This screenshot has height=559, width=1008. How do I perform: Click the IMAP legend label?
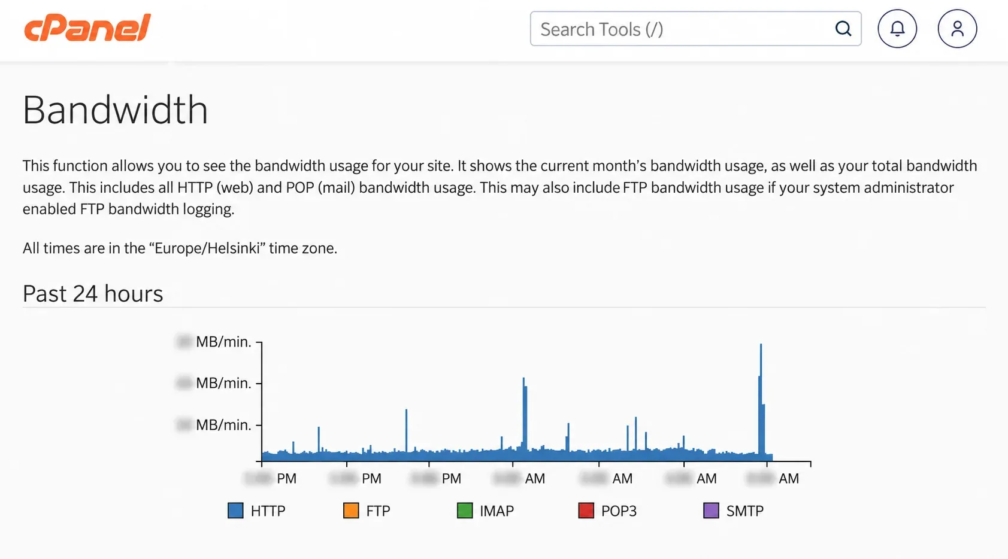(x=497, y=511)
